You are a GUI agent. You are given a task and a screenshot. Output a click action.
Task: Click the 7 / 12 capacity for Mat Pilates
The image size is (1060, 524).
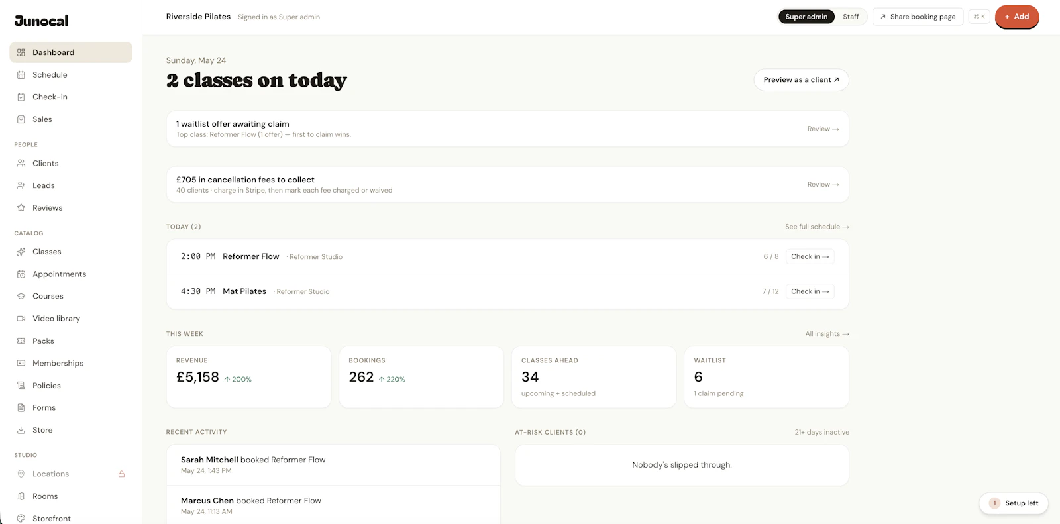click(770, 291)
